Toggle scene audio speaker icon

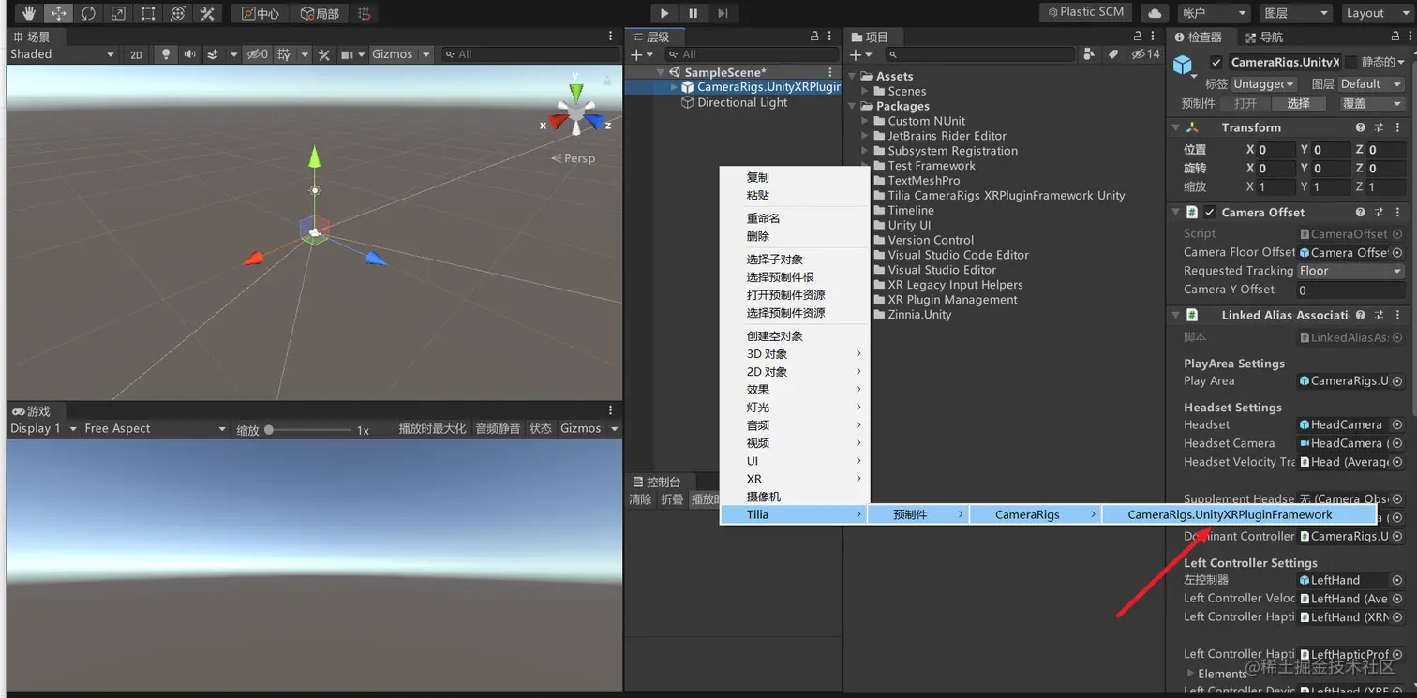click(x=190, y=54)
